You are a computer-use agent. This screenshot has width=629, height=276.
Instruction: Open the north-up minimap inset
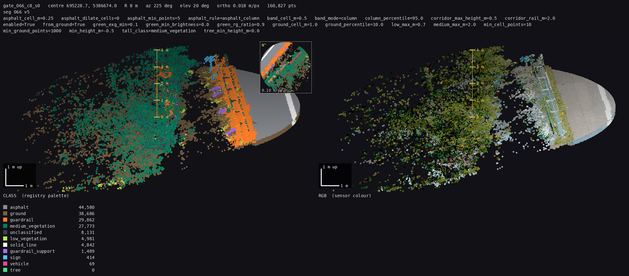point(286,67)
